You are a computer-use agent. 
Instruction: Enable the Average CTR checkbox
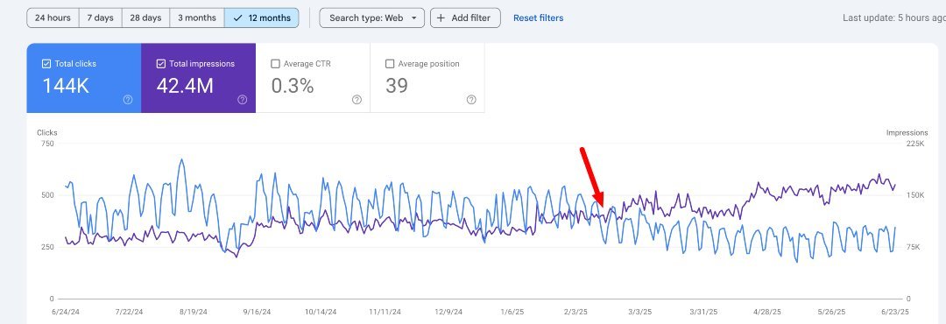click(x=275, y=64)
